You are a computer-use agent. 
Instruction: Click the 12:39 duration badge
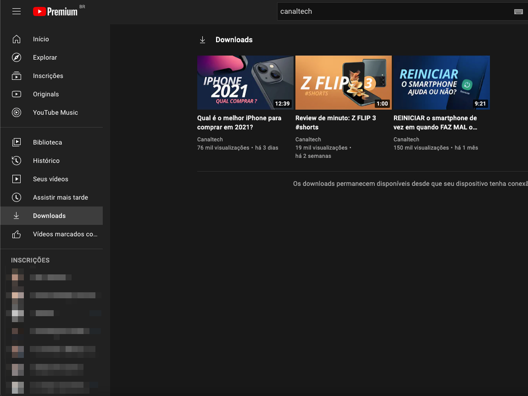282,104
